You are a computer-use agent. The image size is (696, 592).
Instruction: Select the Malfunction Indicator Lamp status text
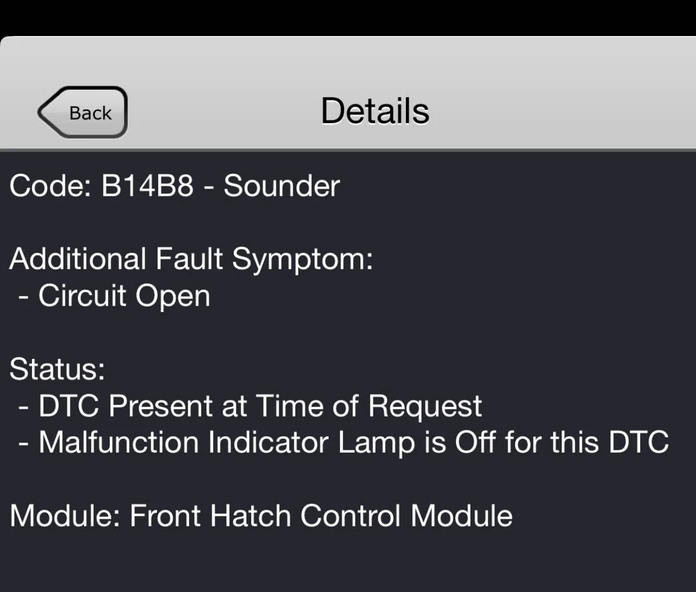pyautogui.click(x=353, y=442)
